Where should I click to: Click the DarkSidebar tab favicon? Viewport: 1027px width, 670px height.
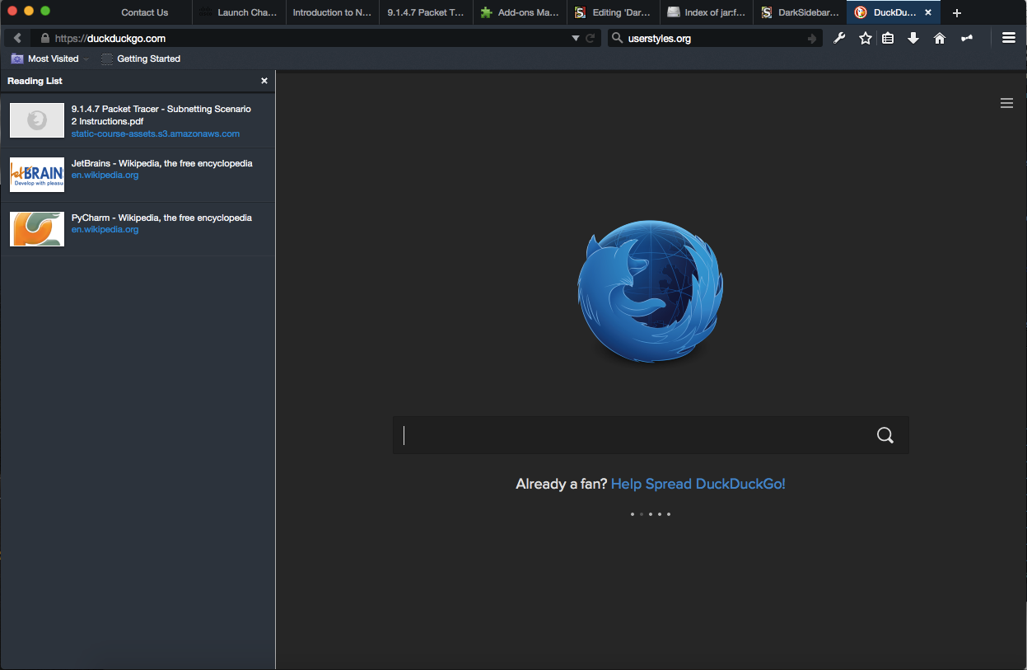(768, 12)
